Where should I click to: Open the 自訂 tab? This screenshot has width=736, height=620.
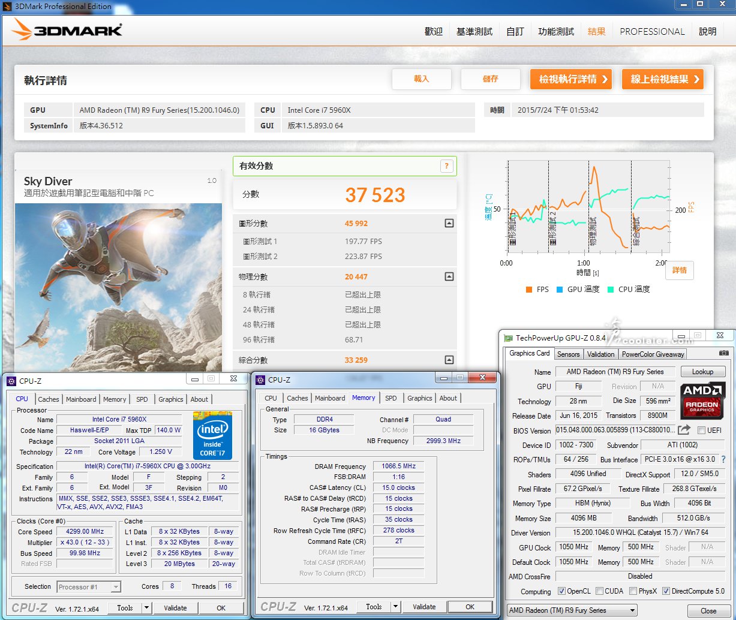[515, 32]
